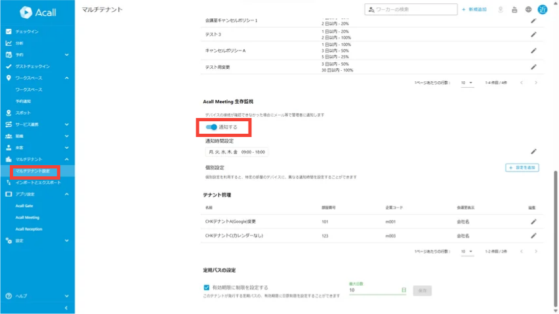Click the location pin icon in header
The image size is (559, 314).
point(501,10)
